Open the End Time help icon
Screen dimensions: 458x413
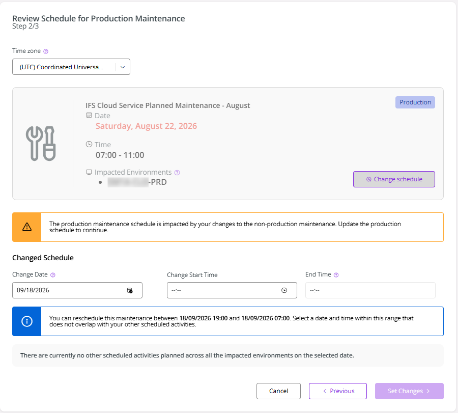click(x=336, y=275)
